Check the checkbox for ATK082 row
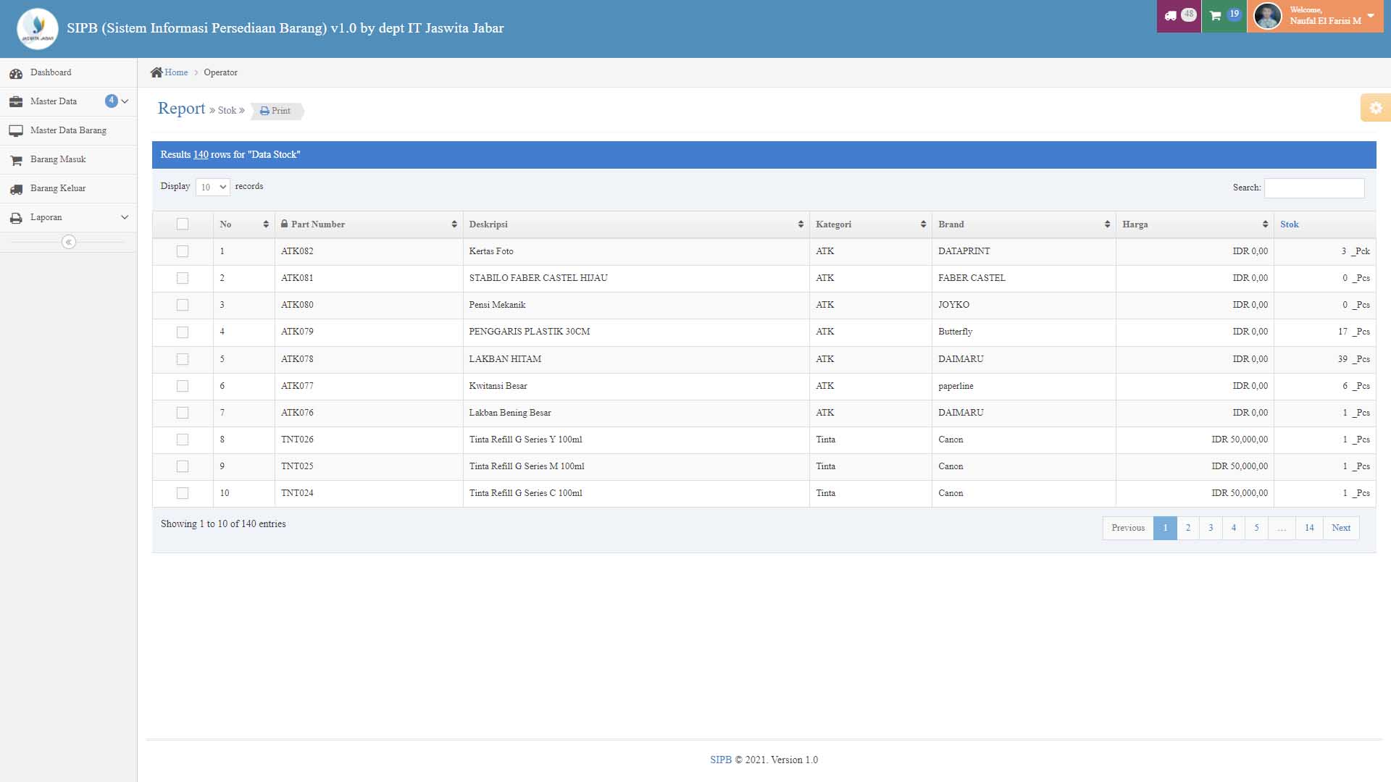1391x782 pixels. click(x=183, y=251)
